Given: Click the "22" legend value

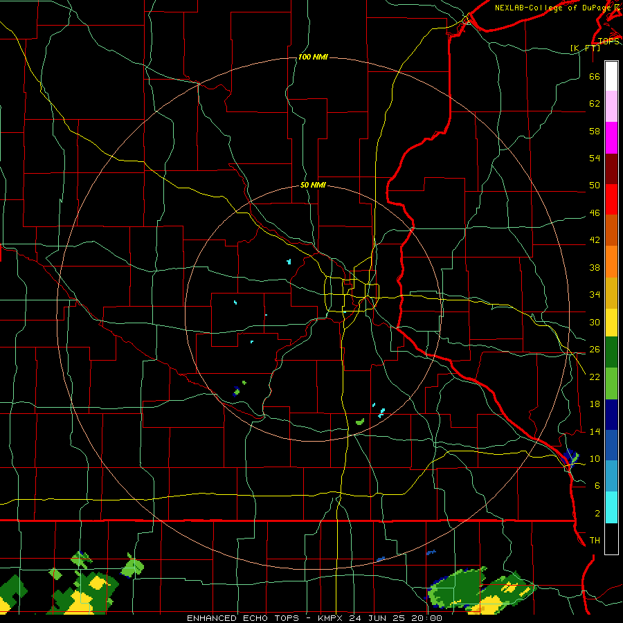Looking at the screenshot, I should [x=595, y=377].
